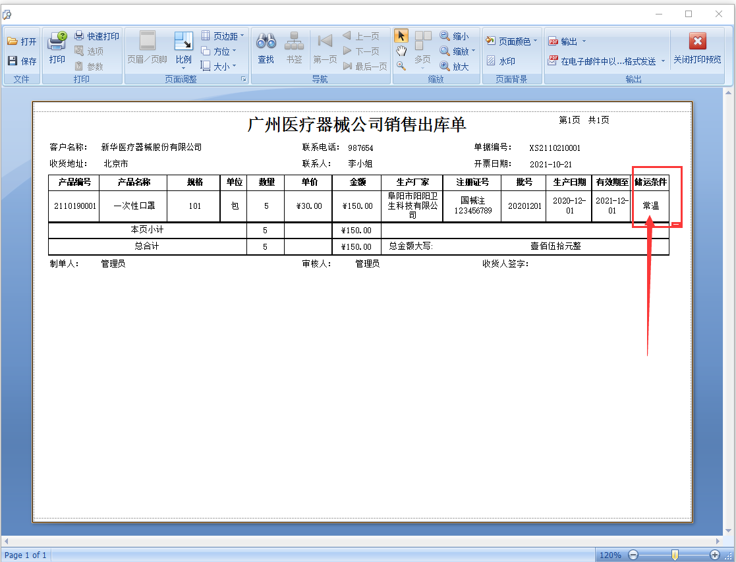Image resolution: width=736 pixels, height=562 pixels.
Task: Click the vertical scrollbar down arrow
Action: tap(729, 531)
